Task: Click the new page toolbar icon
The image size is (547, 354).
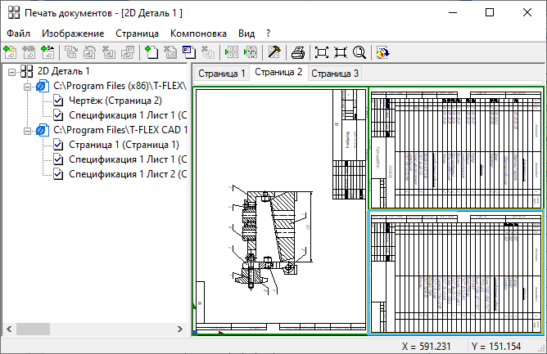Action: click(x=151, y=52)
